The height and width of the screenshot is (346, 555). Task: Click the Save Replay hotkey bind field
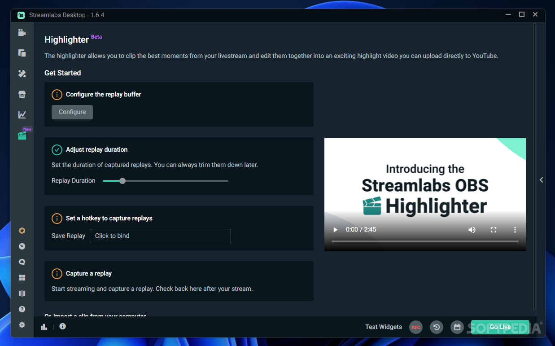point(160,236)
